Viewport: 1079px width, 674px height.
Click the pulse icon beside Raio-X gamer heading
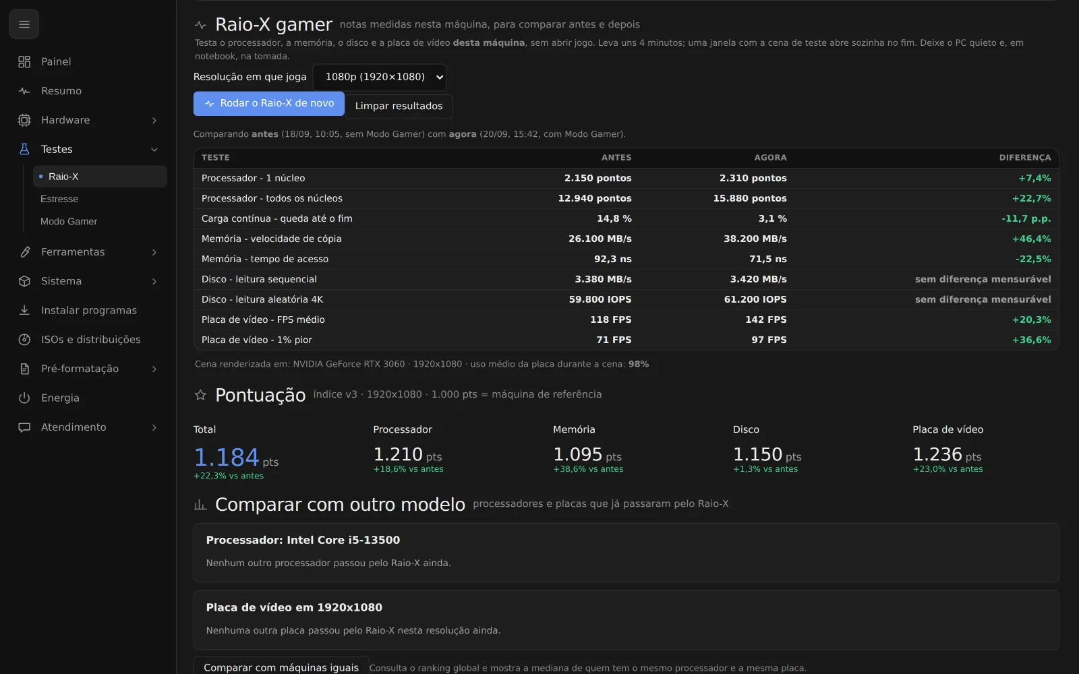click(200, 25)
